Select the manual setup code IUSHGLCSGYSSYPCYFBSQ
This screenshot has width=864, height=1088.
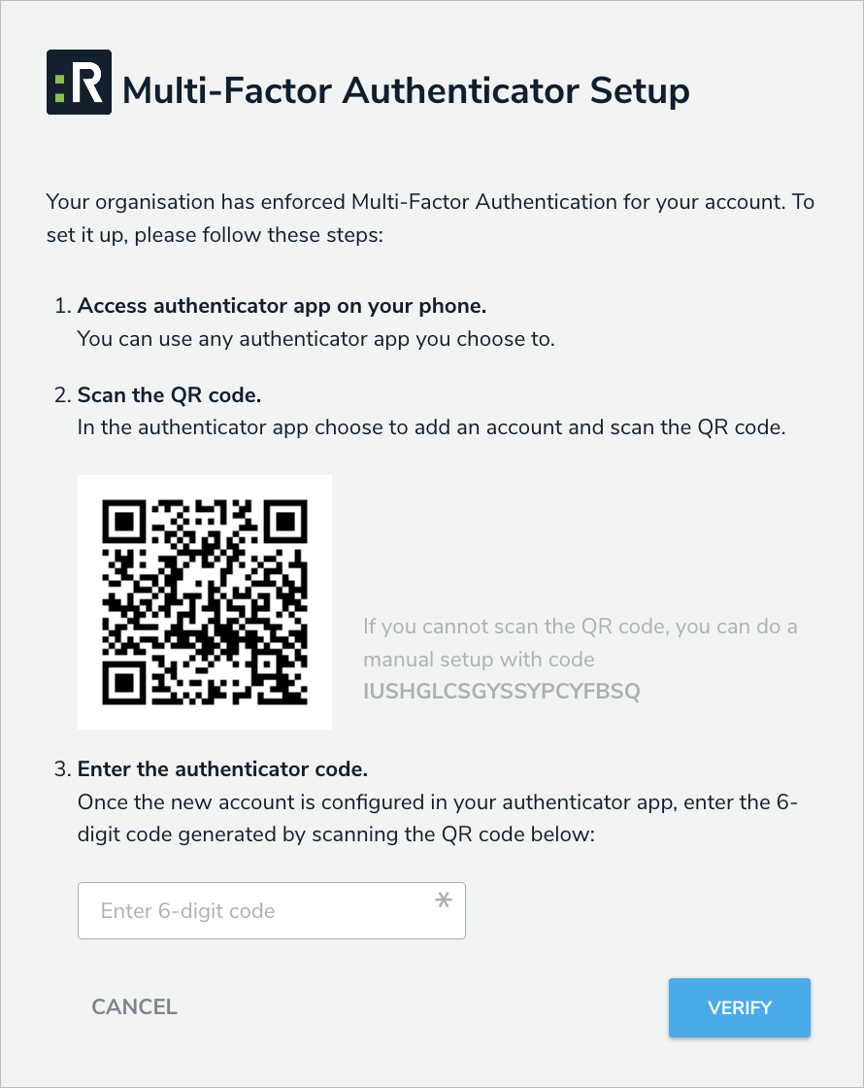tap(502, 692)
